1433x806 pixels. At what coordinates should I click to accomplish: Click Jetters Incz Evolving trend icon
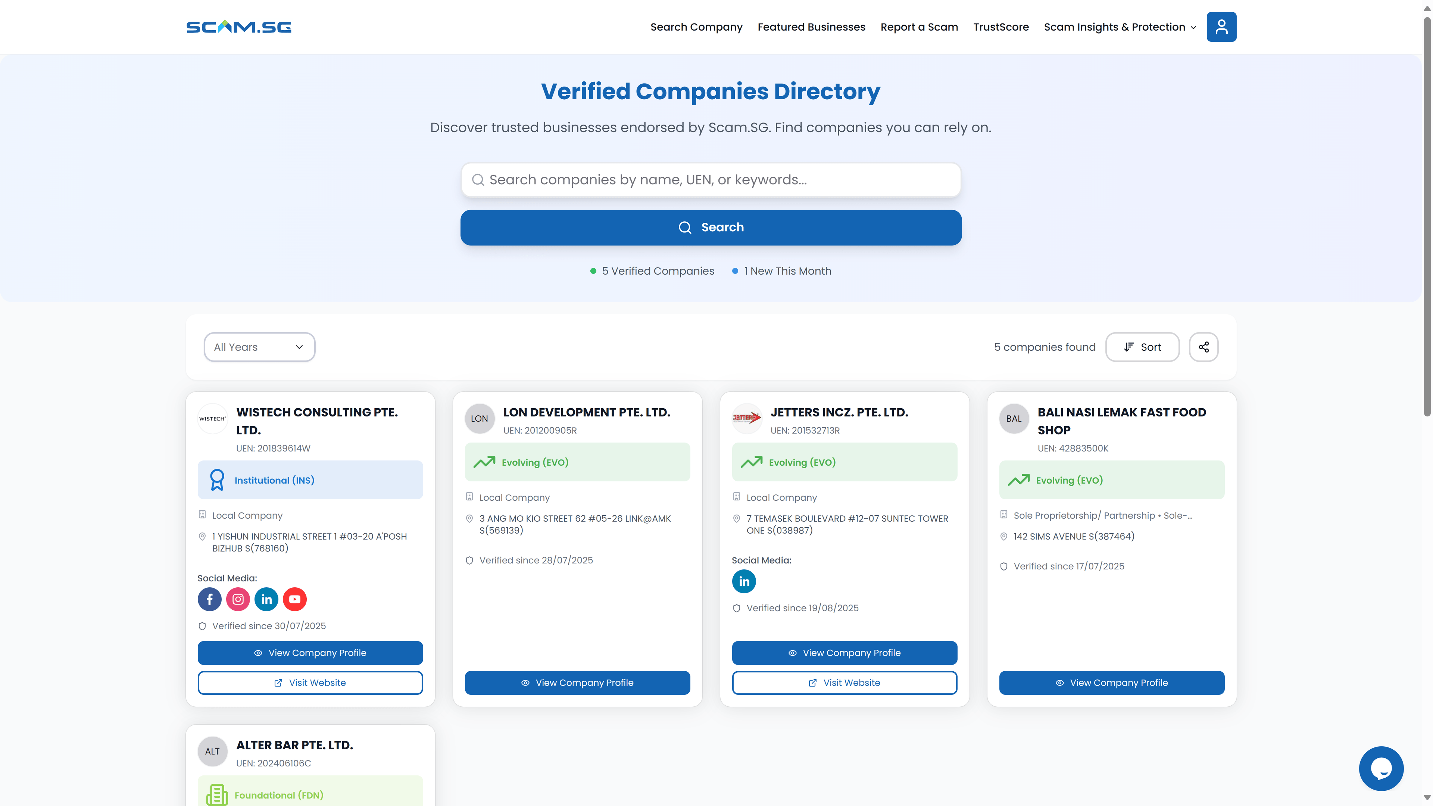(751, 462)
